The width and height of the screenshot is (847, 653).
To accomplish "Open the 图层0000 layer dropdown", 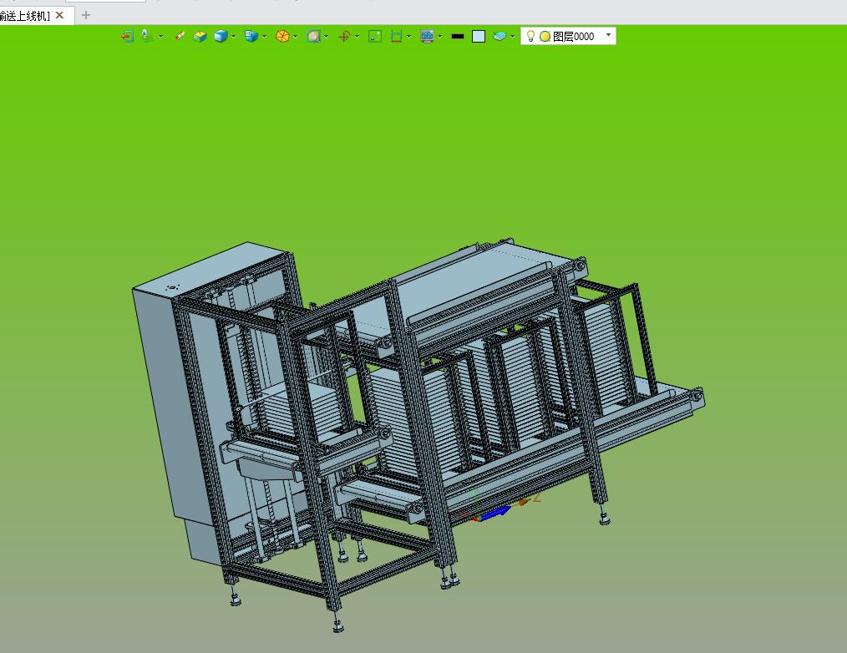I will (x=609, y=35).
